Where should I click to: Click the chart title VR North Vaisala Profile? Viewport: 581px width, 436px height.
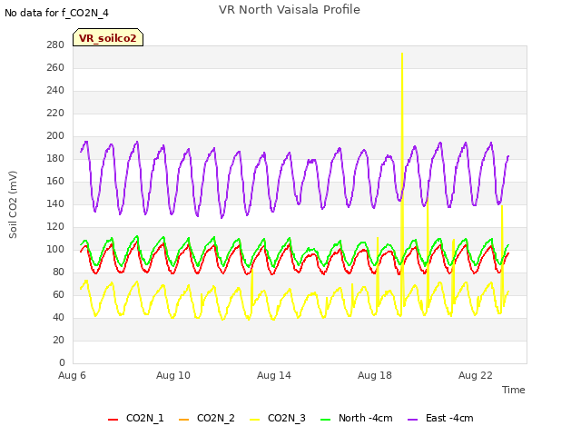tap(290, 10)
